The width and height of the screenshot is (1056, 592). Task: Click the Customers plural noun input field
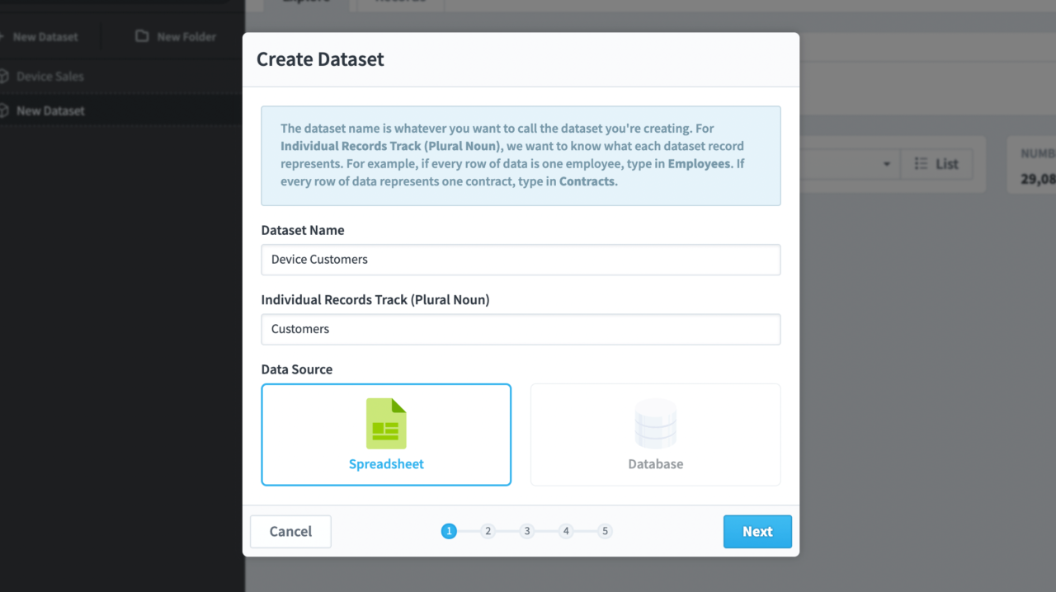click(x=521, y=328)
